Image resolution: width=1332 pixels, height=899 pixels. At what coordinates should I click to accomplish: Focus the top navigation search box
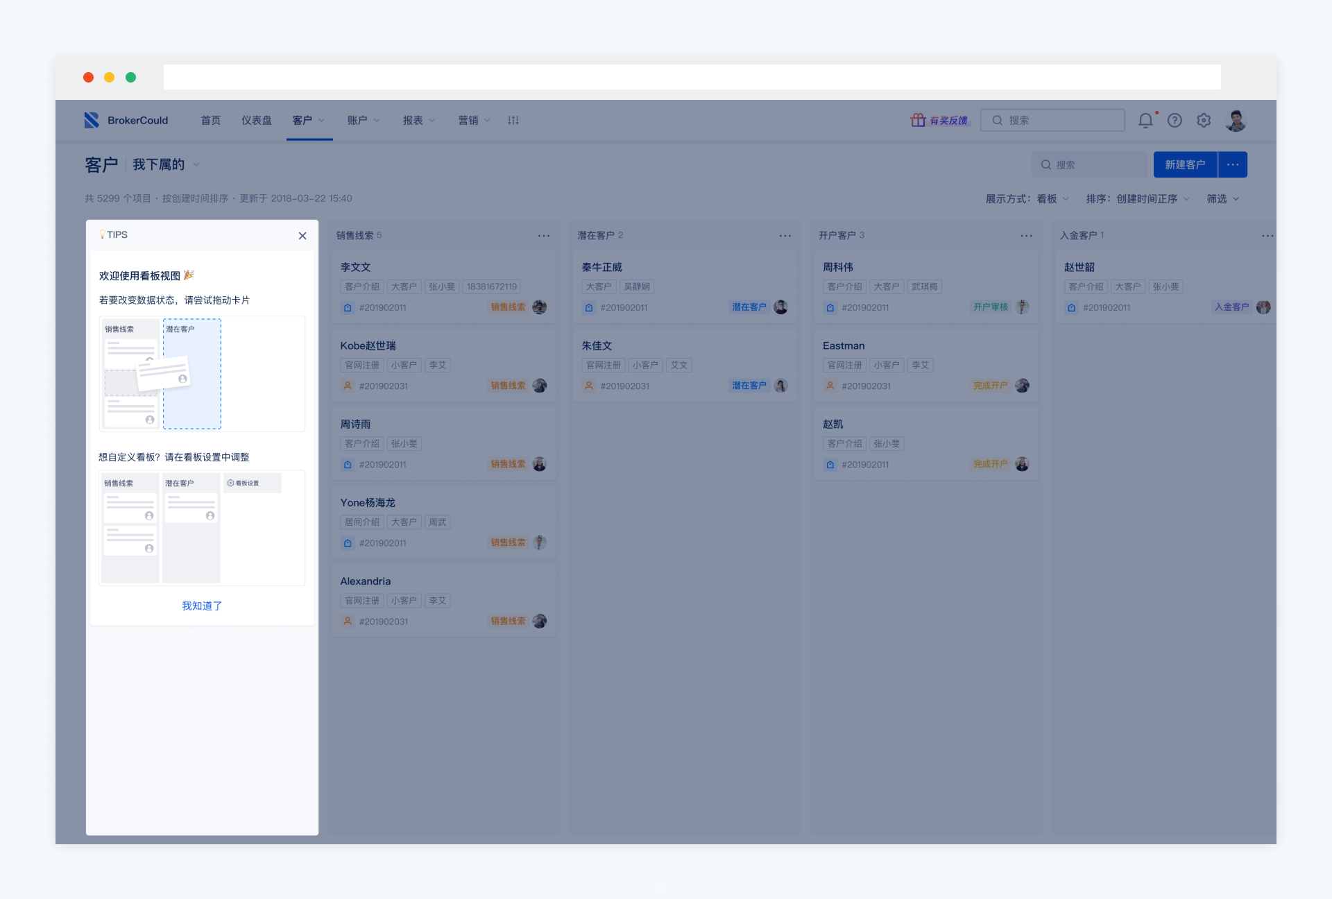click(1052, 120)
